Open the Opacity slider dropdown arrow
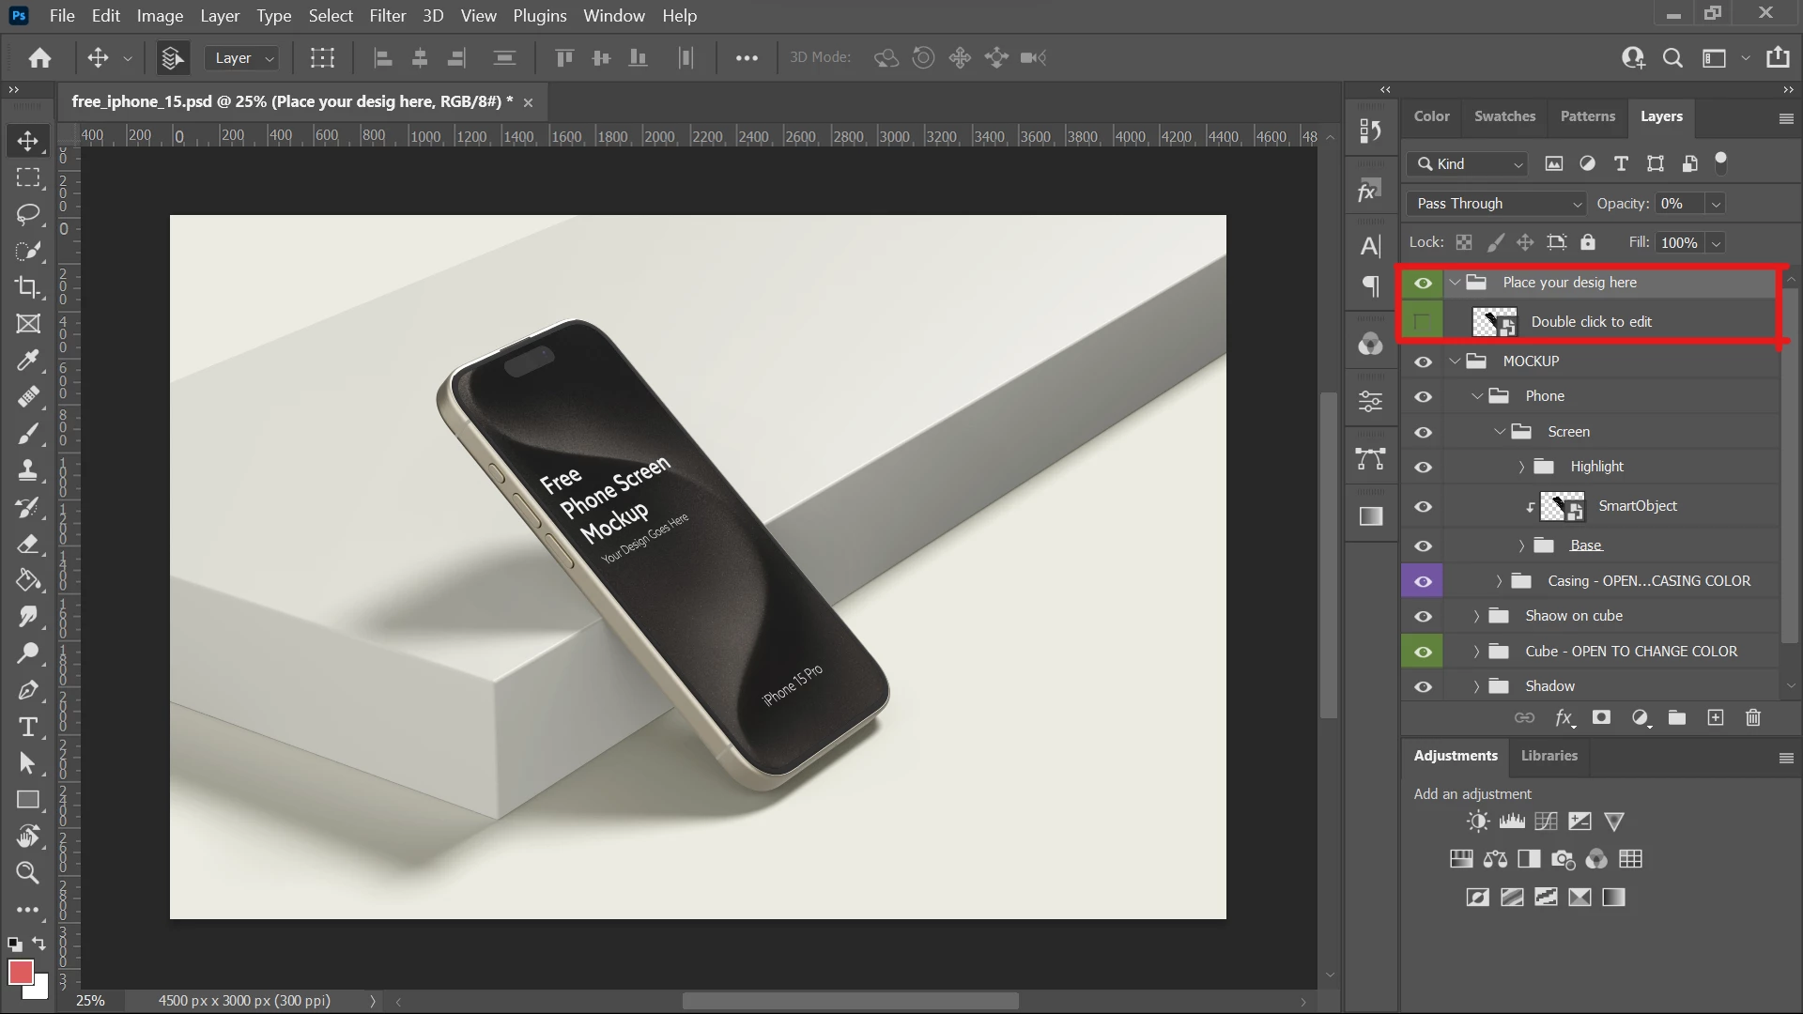The image size is (1803, 1014). click(1716, 204)
